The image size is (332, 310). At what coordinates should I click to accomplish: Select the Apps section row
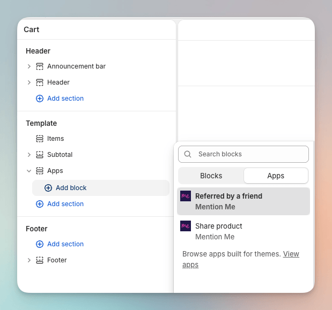tap(55, 171)
